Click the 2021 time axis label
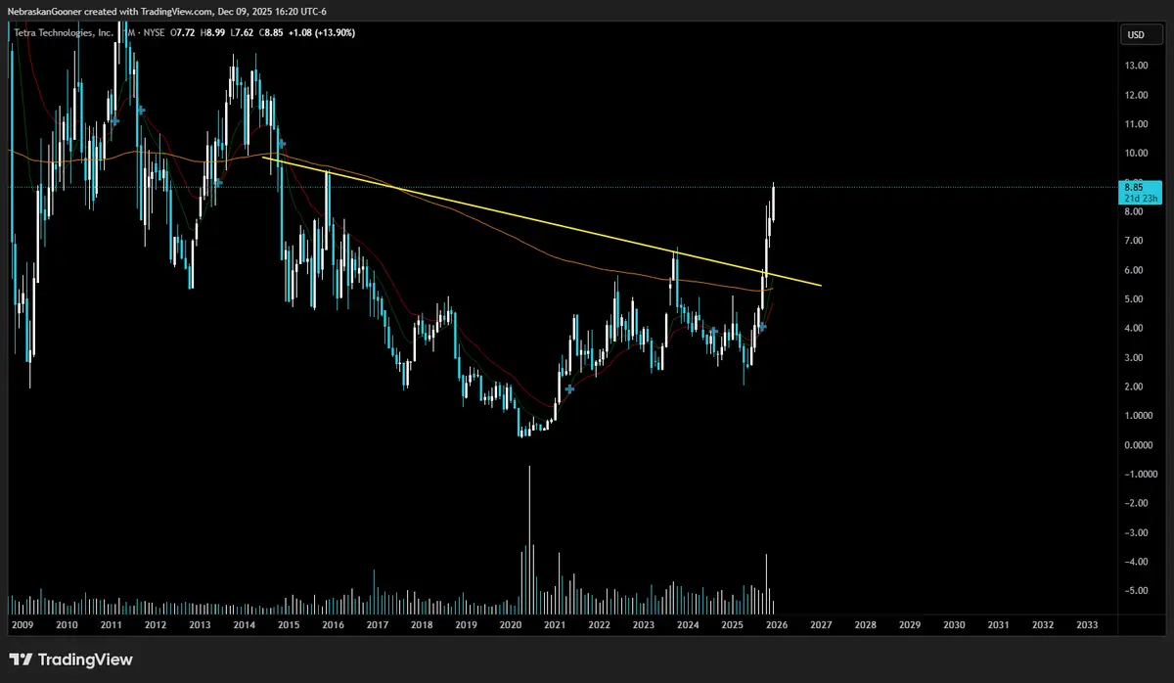Screen dimensions: 1174x683 click(x=555, y=624)
